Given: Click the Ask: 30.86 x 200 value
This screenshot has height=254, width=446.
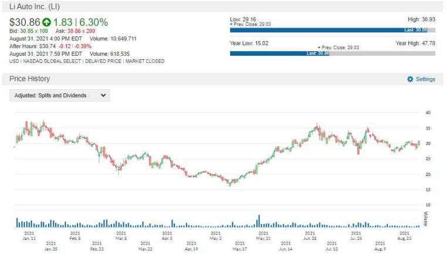Looking at the screenshot, I should pyautogui.click(x=75, y=31).
